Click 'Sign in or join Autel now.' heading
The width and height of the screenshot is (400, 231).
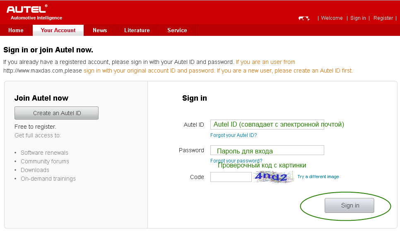coord(48,50)
